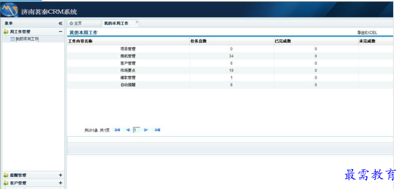Click the page number input field
Screen dimensions: 400x189
tap(136, 130)
